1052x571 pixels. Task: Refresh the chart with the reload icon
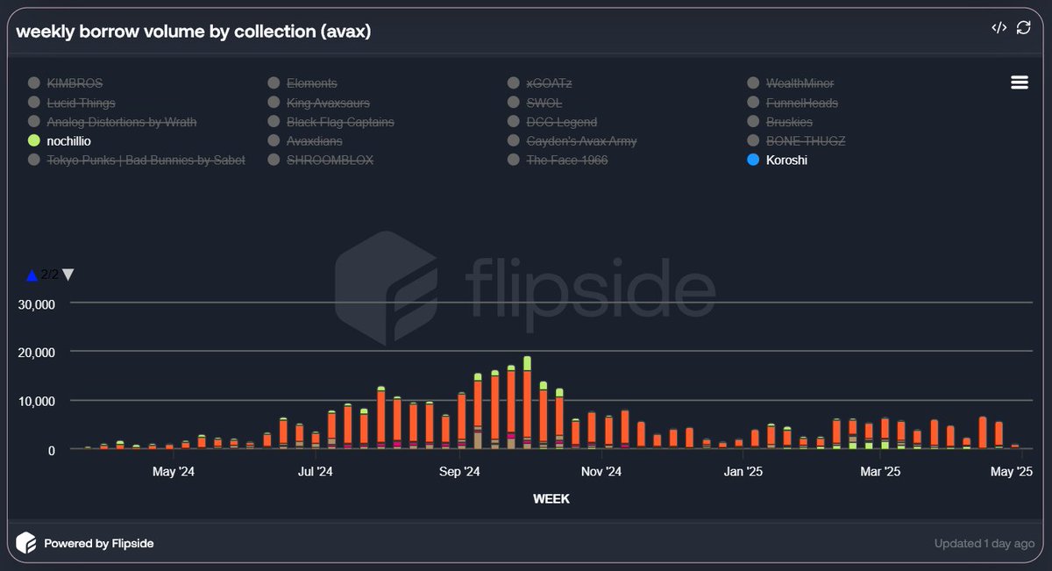(x=1023, y=28)
